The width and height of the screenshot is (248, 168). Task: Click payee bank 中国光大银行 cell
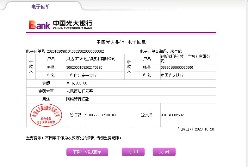coord(188,76)
